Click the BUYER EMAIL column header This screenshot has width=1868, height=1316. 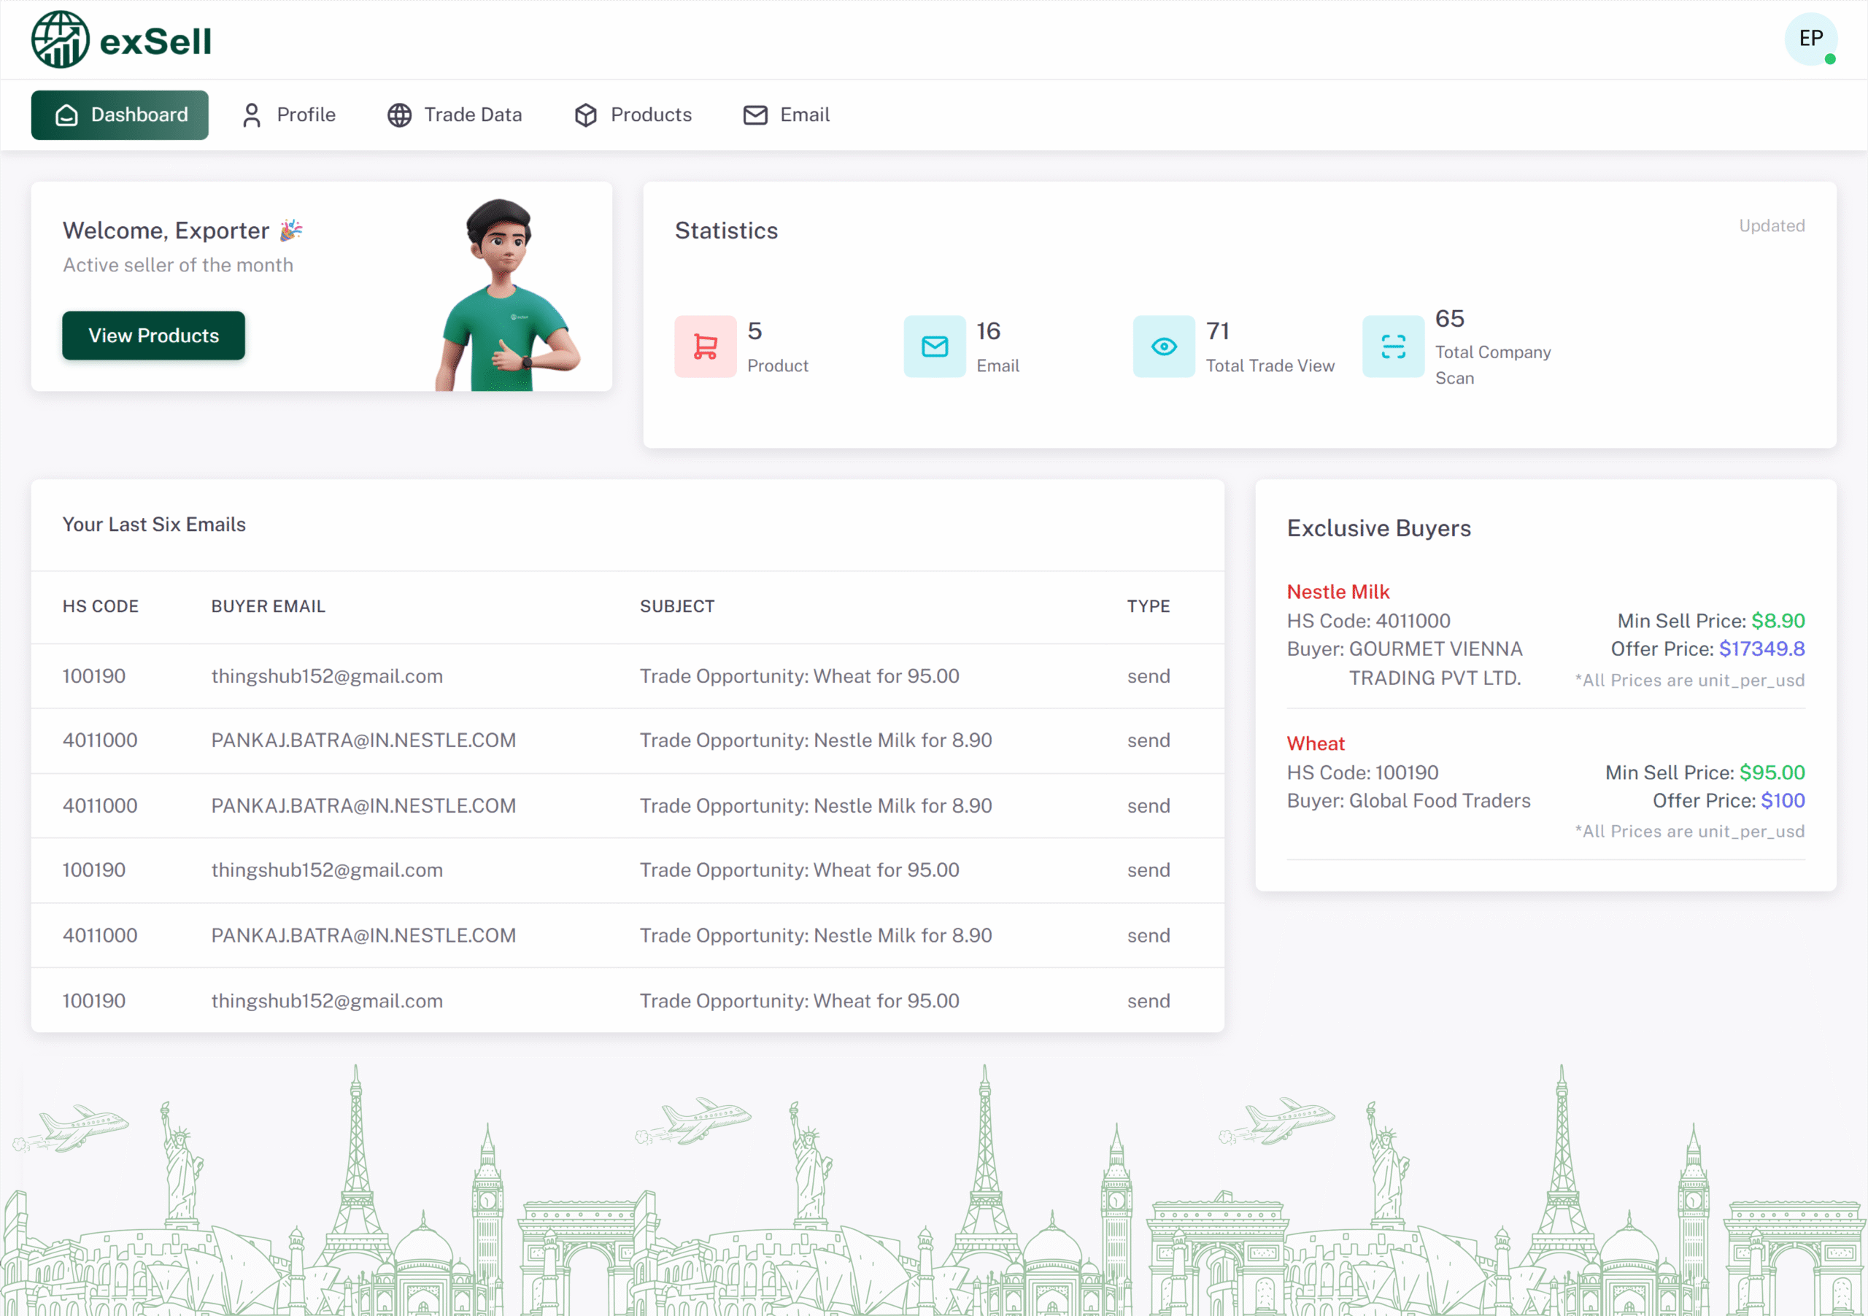268,607
